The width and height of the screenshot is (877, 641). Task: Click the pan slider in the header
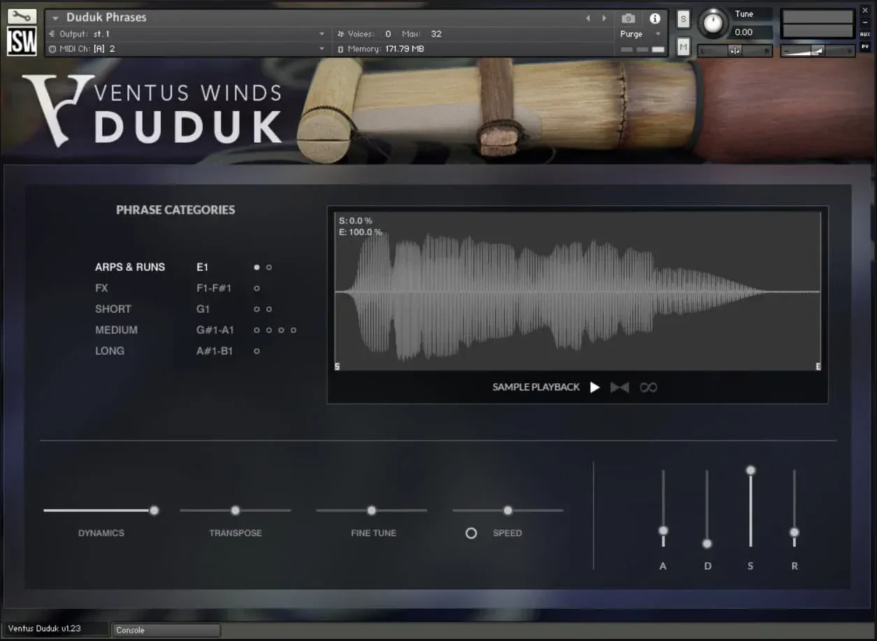[x=734, y=50]
